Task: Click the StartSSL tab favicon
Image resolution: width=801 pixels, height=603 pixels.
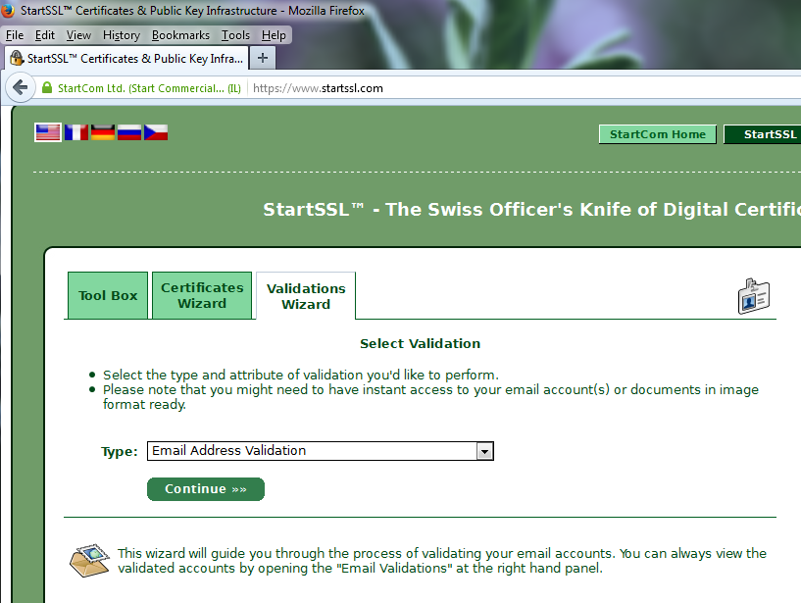Action: click(x=17, y=58)
